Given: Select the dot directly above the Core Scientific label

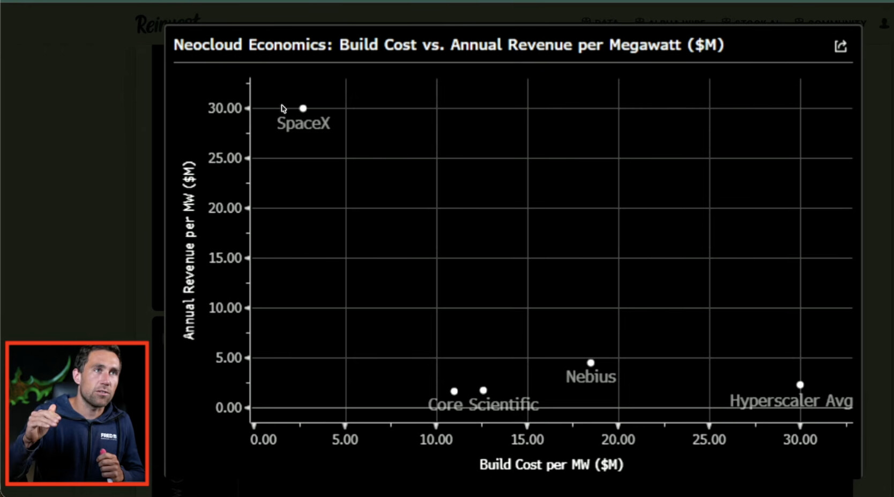Looking at the screenshot, I should [483, 390].
